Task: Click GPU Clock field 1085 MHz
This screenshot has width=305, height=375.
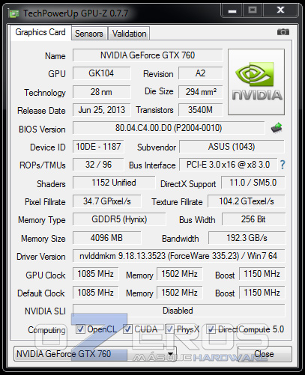Action: click(x=96, y=274)
